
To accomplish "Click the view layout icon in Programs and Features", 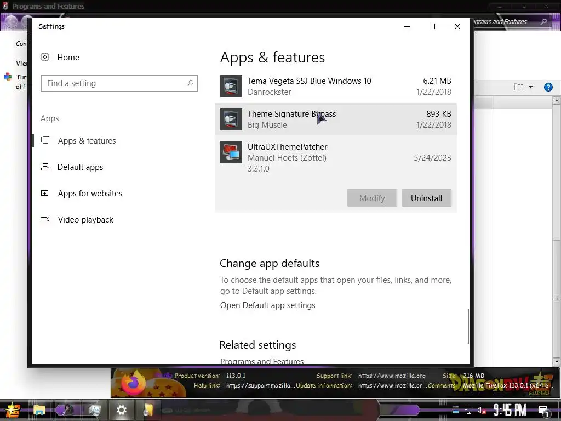I will tap(519, 87).
